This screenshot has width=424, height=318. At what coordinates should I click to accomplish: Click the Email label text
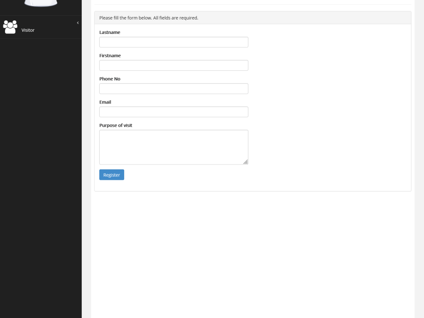[105, 102]
